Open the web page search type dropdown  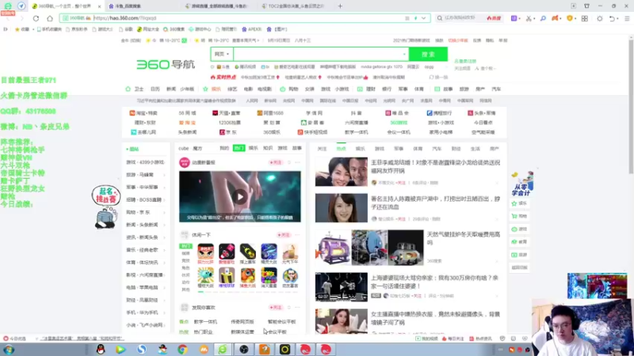click(222, 54)
